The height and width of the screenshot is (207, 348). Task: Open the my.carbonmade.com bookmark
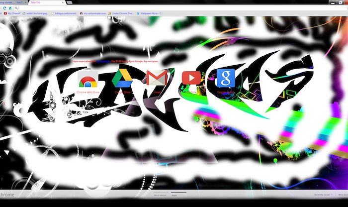[x=93, y=13]
